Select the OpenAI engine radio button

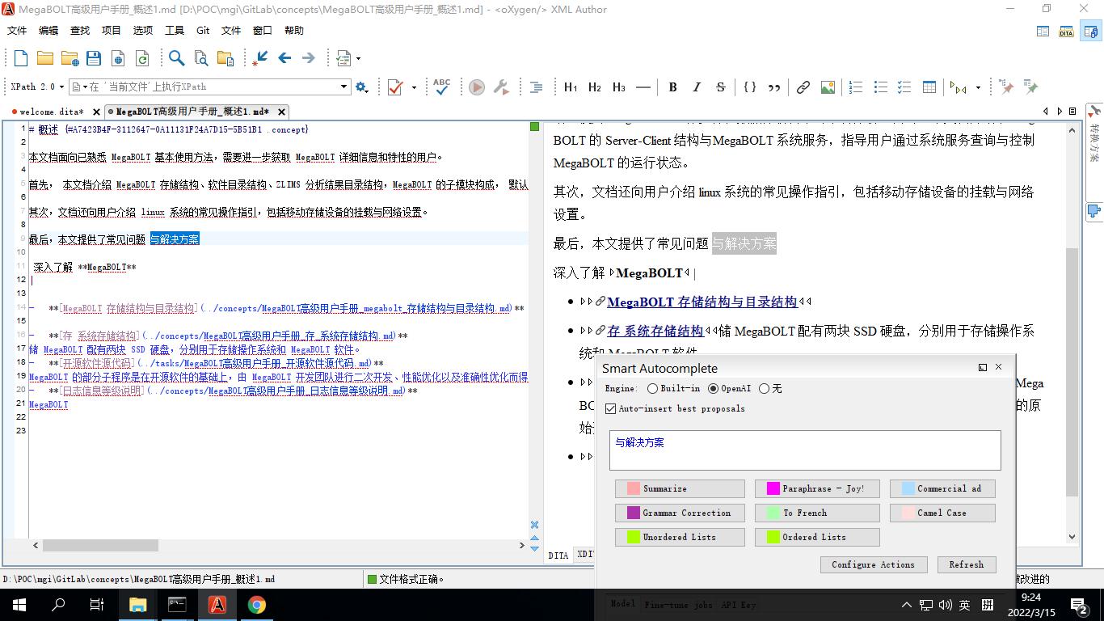coord(713,389)
